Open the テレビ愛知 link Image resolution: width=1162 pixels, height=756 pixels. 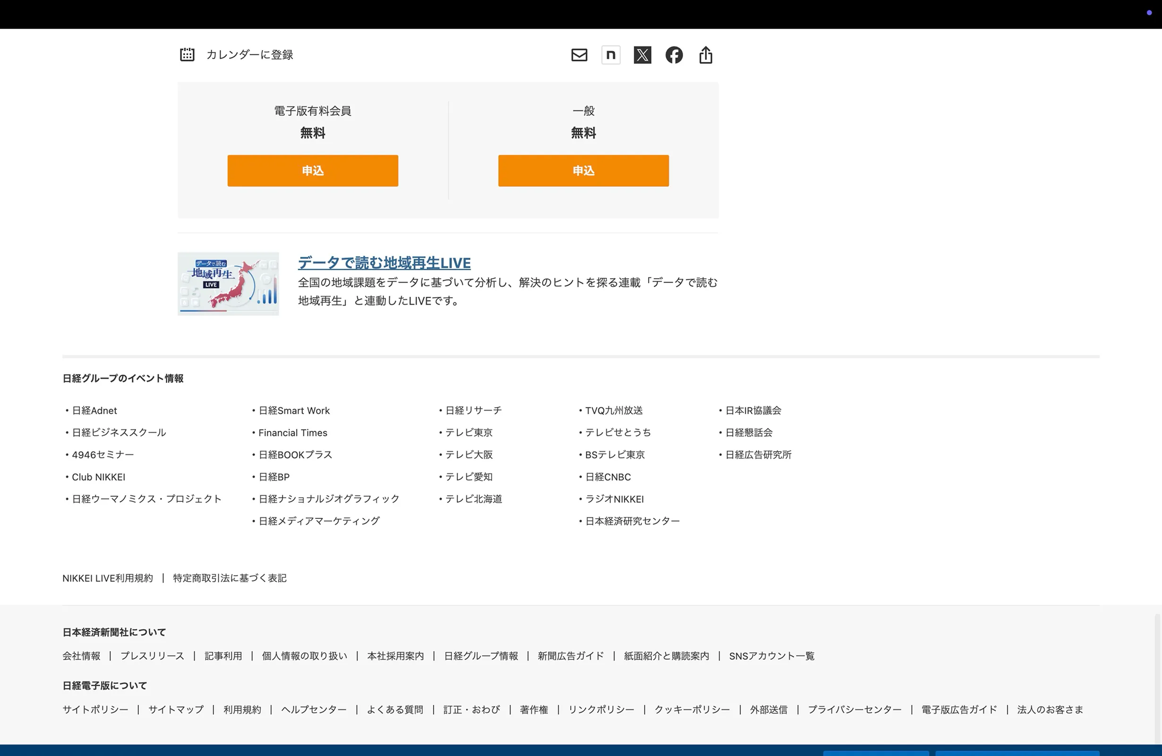pos(469,477)
